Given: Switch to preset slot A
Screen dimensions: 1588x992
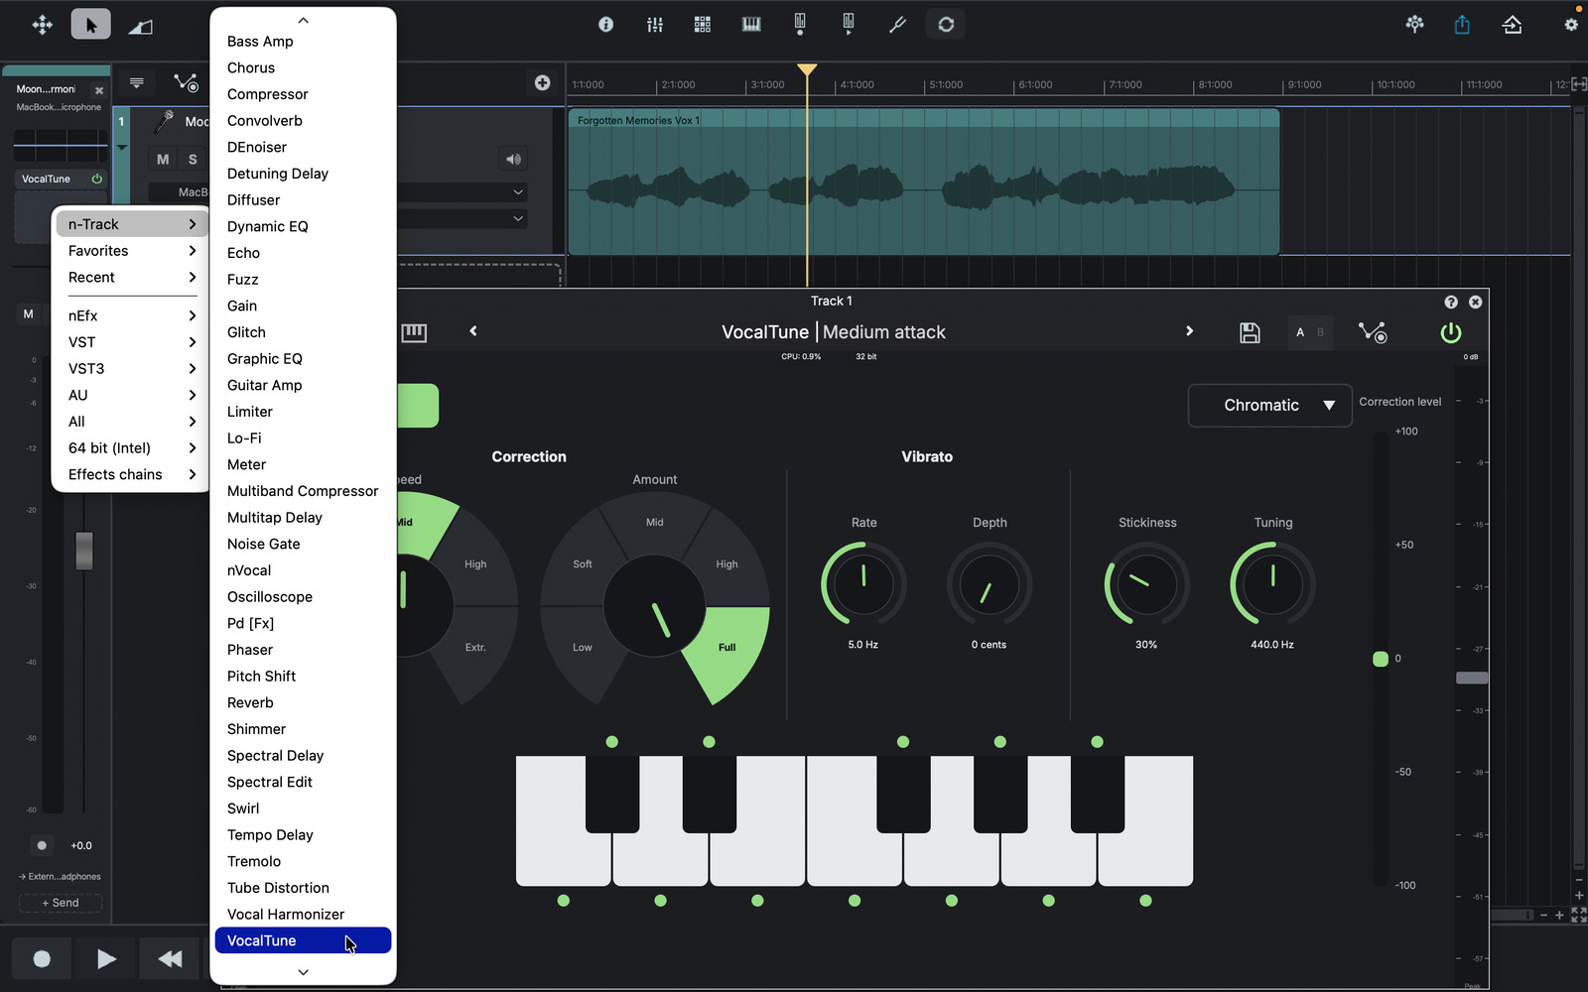Looking at the screenshot, I should pyautogui.click(x=1300, y=332).
